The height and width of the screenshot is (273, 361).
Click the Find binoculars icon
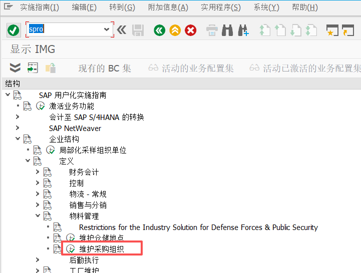pyautogui.click(x=227, y=30)
